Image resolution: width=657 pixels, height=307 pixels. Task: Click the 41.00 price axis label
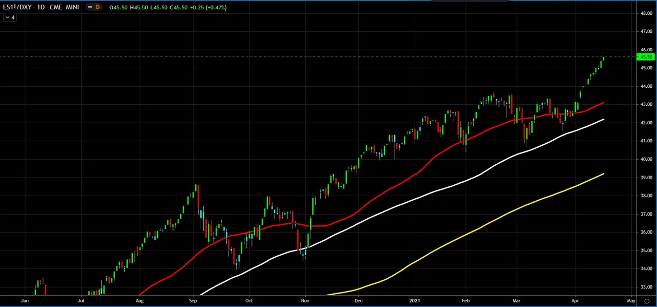[646, 141]
